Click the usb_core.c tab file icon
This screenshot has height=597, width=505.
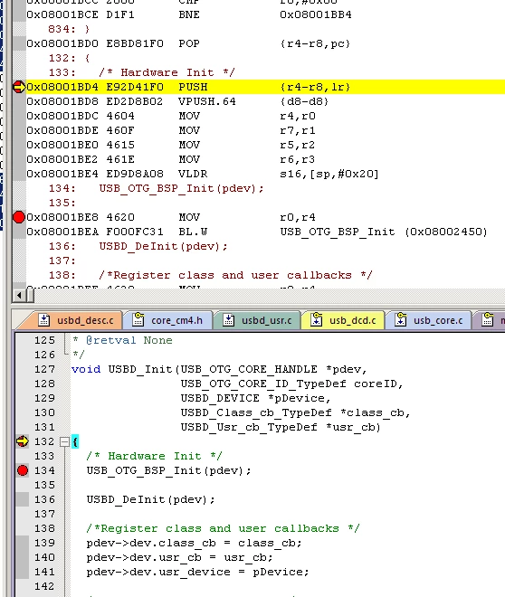400,319
